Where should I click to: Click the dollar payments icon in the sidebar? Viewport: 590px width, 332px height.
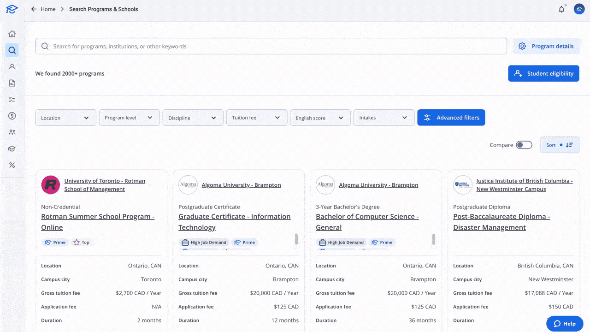[12, 116]
